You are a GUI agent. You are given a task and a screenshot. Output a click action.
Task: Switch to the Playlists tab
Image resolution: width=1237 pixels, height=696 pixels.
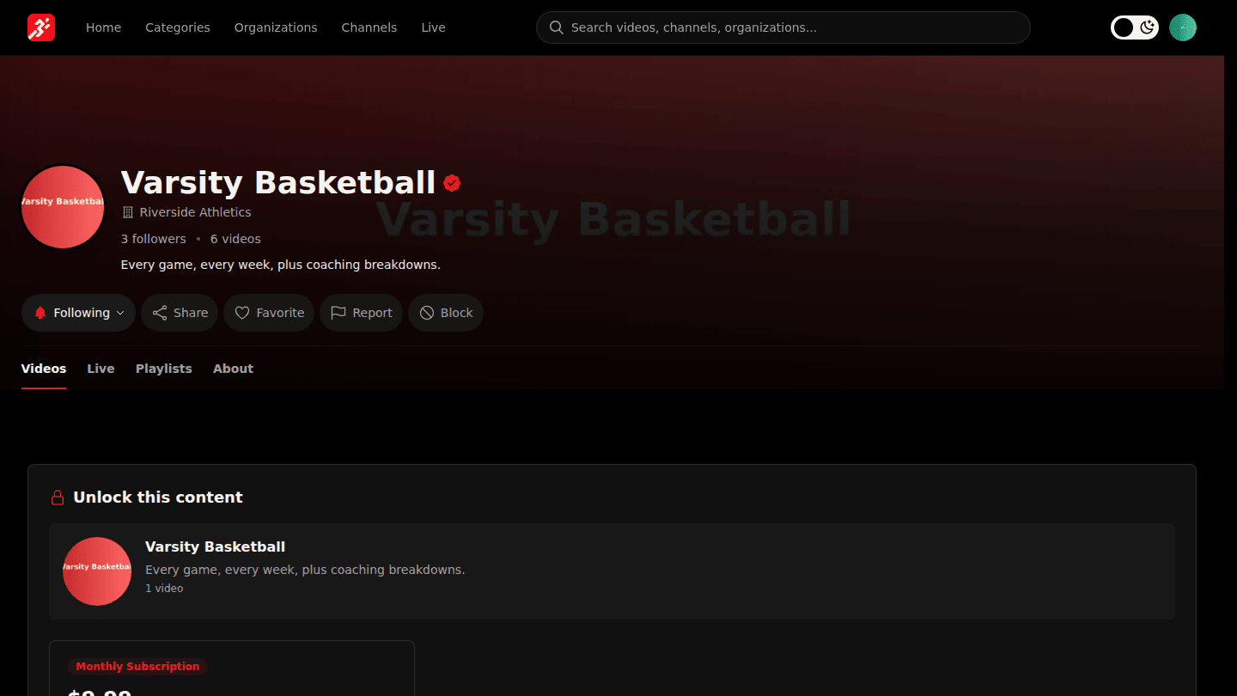pos(163,369)
